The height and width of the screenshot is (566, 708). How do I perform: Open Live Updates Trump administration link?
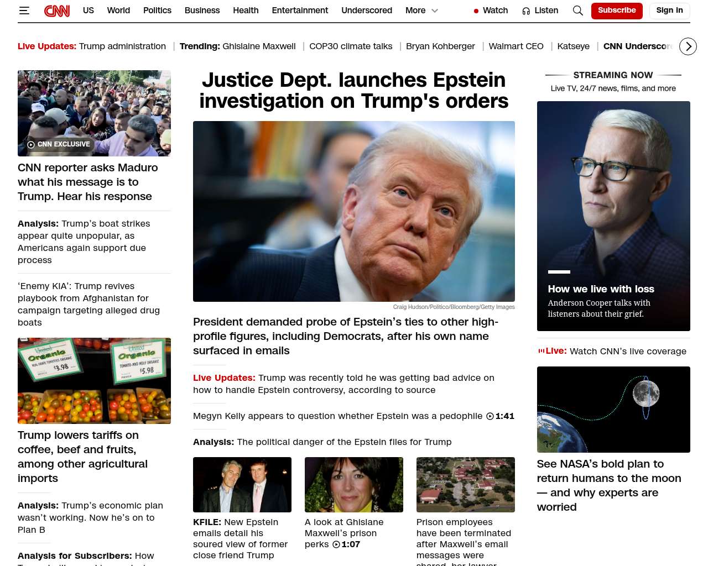[x=122, y=46]
